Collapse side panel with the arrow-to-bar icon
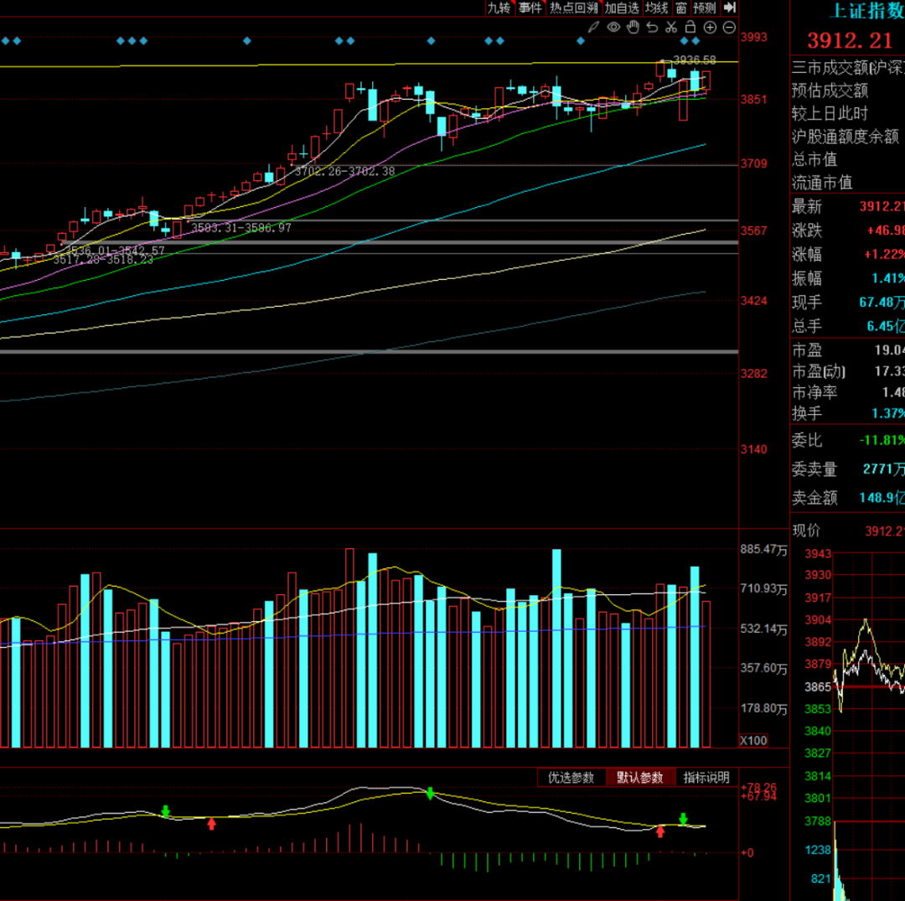The width and height of the screenshot is (905, 901). click(x=730, y=8)
